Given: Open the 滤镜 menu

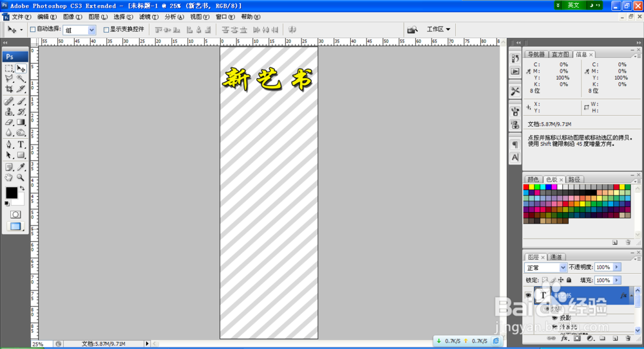Looking at the screenshot, I should tap(149, 17).
